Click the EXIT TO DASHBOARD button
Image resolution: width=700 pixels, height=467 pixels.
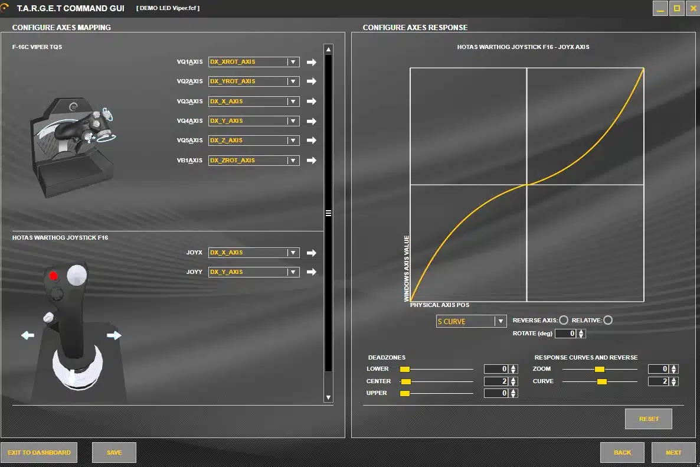pos(40,453)
